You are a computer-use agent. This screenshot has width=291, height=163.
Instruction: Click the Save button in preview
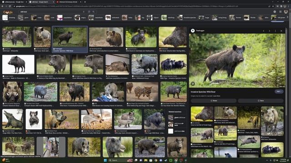tap(261, 101)
